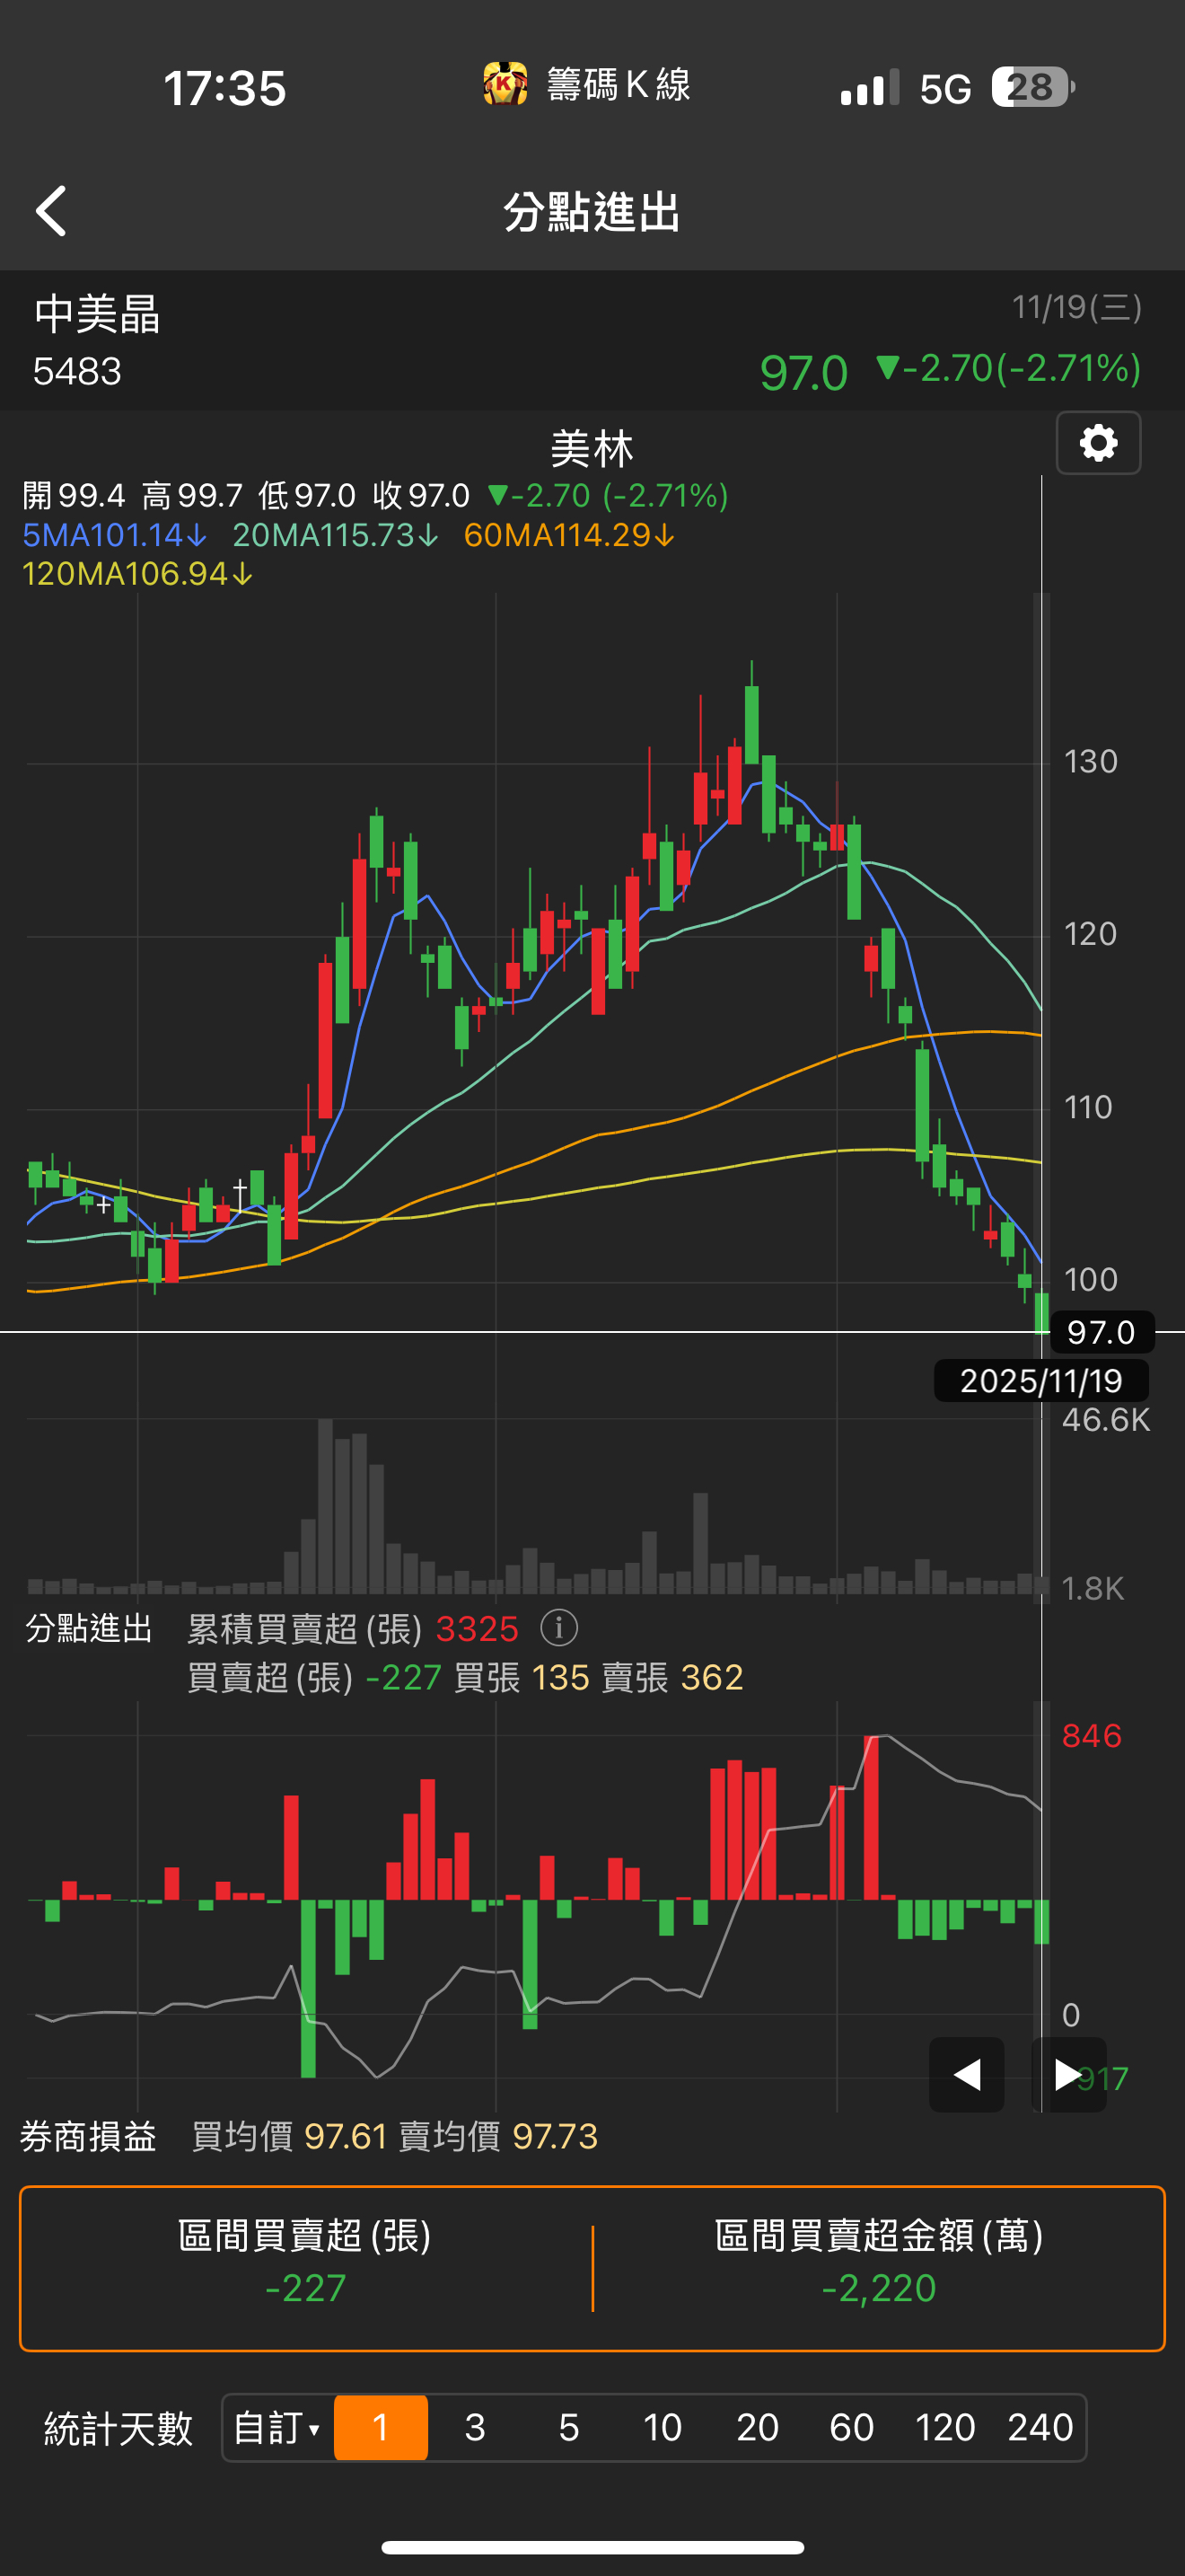
Task: Tap the 97.0 current price in header
Action: pyautogui.click(x=803, y=373)
